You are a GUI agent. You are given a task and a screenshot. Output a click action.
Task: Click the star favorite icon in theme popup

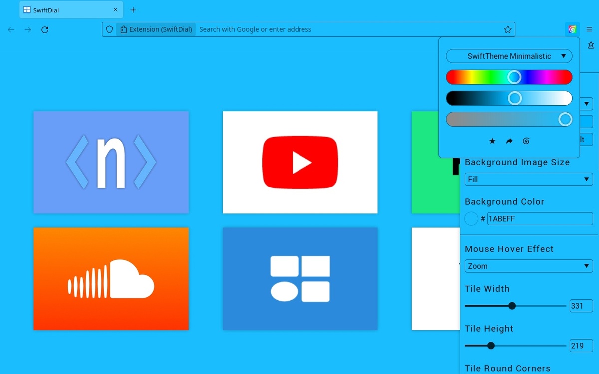492,141
